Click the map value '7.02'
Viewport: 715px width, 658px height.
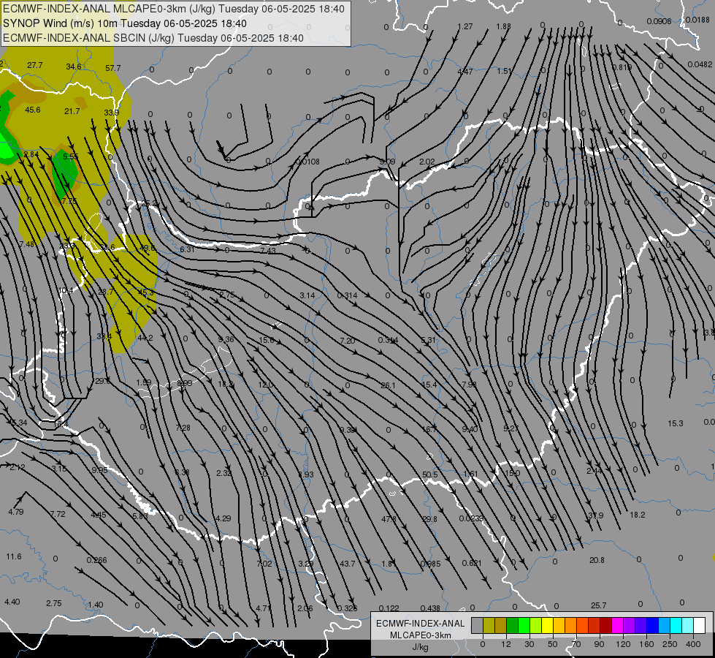pos(264,564)
